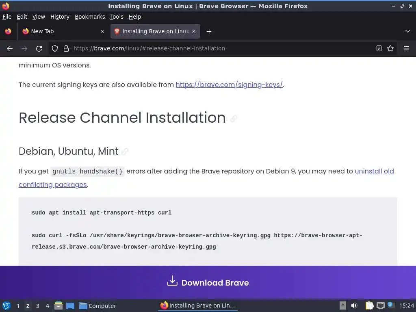416x312 pixels.
Task: Click the Release Channel Installation heading
Action: pyautogui.click(x=122, y=117)
